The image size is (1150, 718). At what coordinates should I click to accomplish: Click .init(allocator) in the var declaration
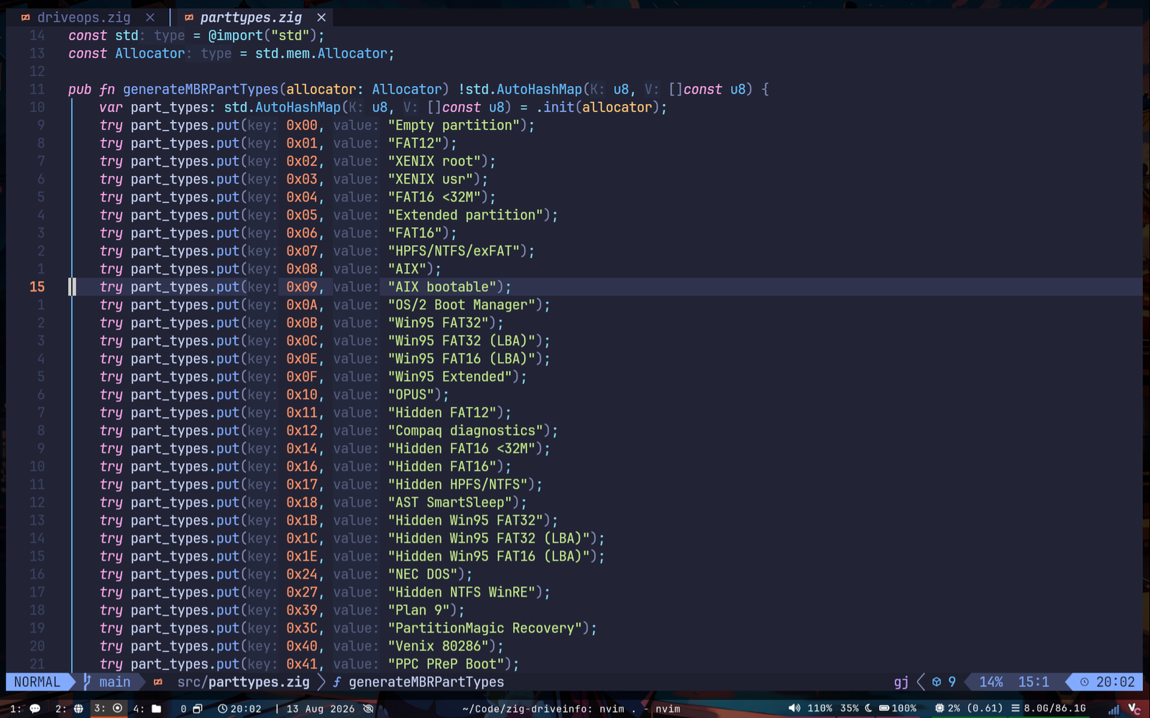597,107
